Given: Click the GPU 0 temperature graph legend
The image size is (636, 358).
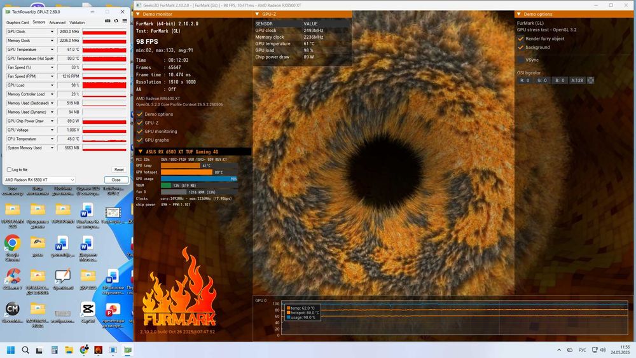Looking at the screenshot, I should 303,313.
